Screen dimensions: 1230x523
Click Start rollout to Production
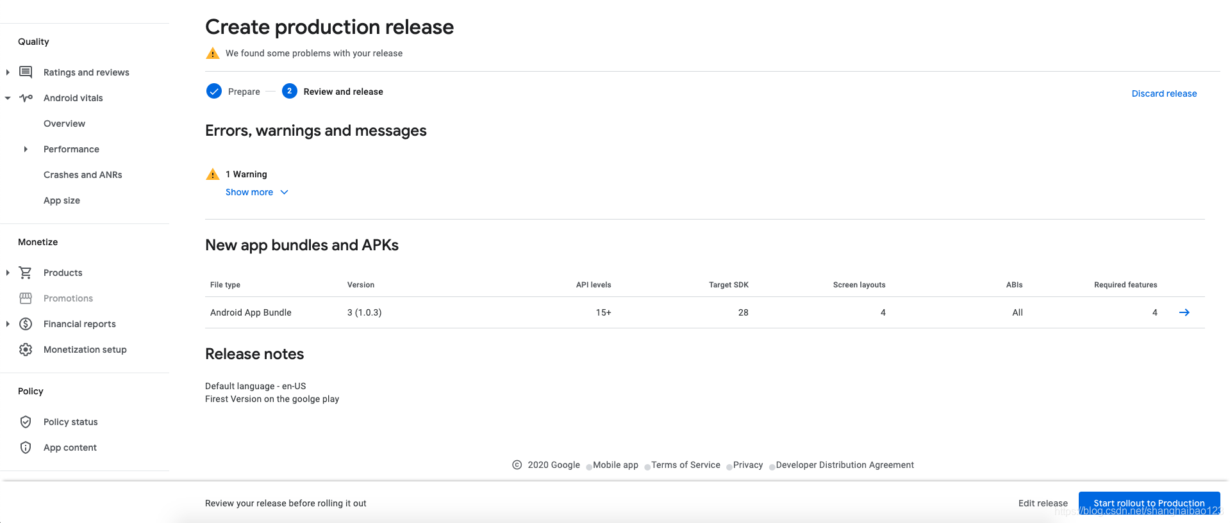coord(1149,503)
